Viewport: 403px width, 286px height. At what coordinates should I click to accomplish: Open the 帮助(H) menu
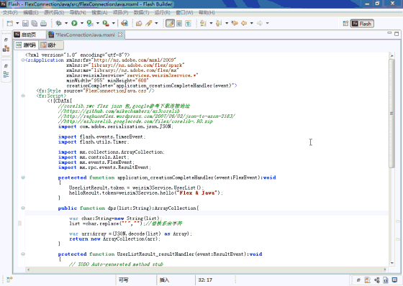point(207,12)
